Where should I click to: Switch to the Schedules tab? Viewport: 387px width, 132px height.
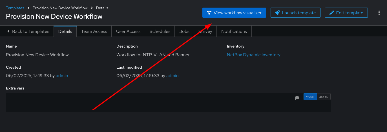point(160,31)
